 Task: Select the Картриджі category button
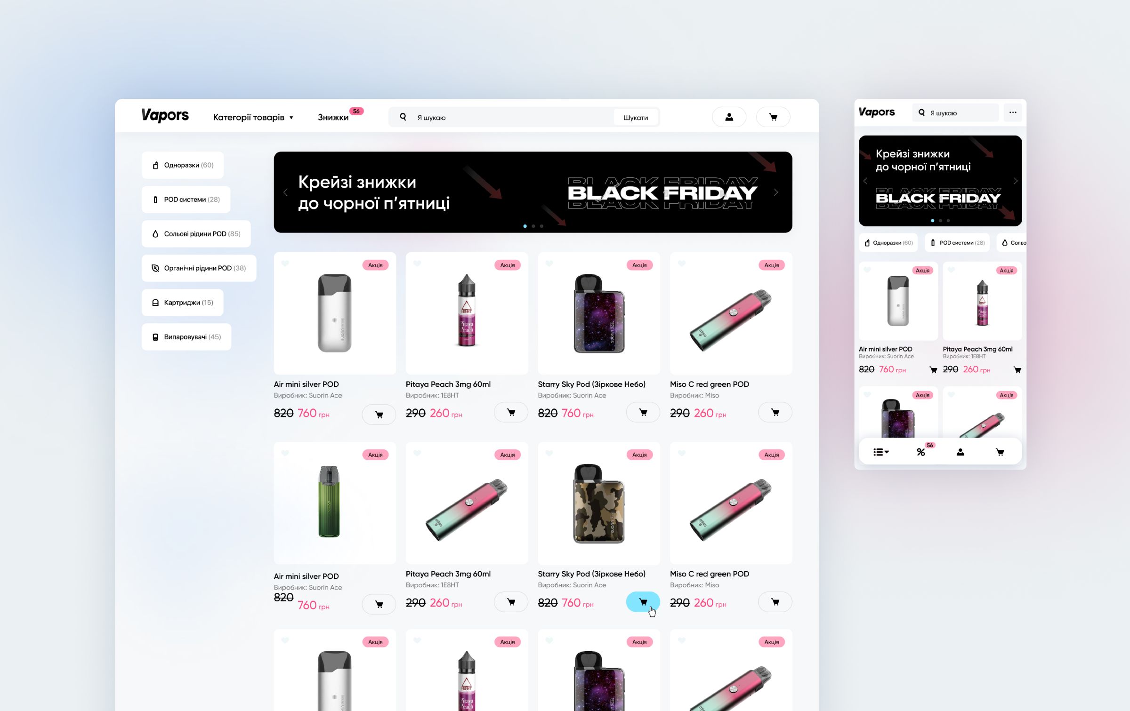pos(183,303)
